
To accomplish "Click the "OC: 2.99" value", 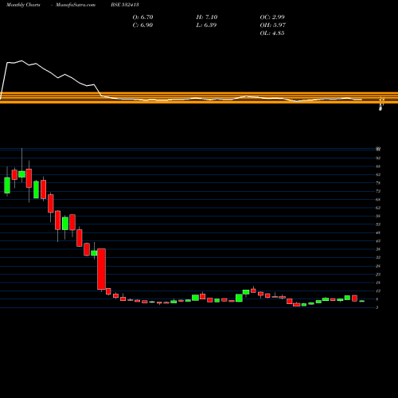I will 272,17.
